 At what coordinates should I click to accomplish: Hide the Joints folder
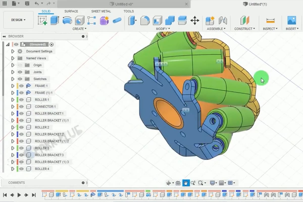(x=20, y=72)
